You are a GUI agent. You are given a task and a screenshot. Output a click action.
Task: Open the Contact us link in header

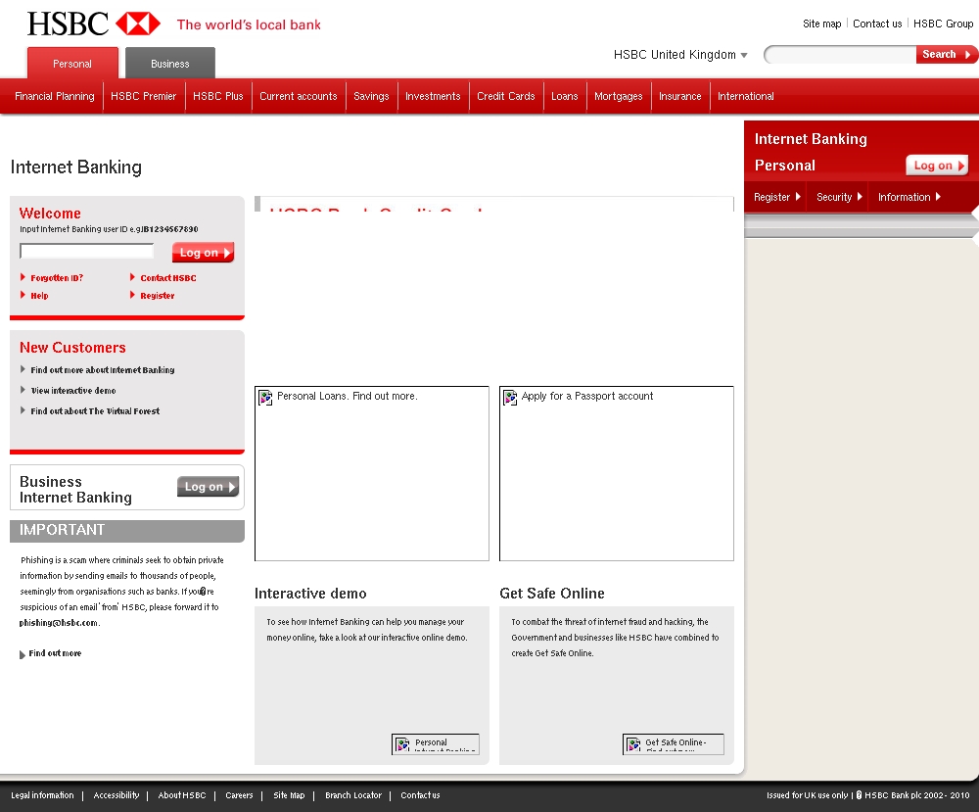click(x=877, y=24)
